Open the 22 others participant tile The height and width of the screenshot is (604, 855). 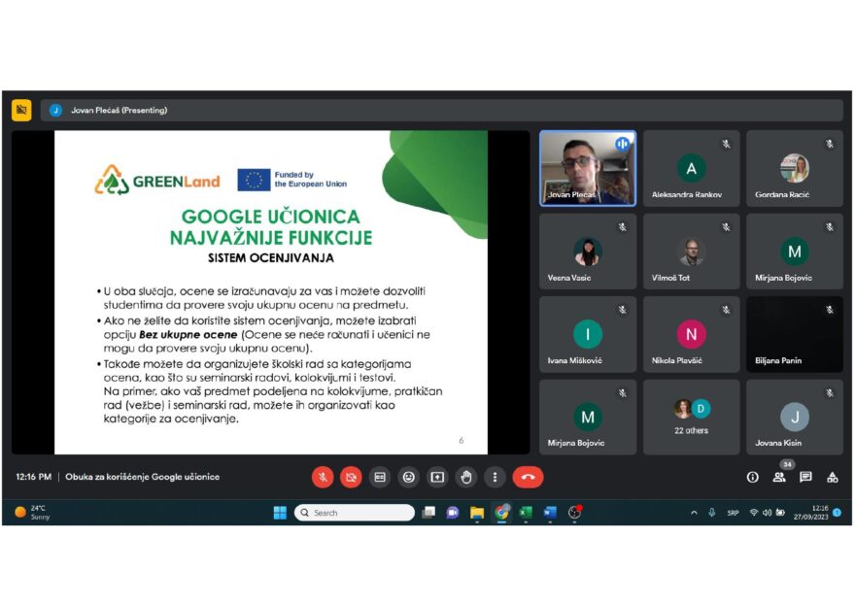(692, 417)
